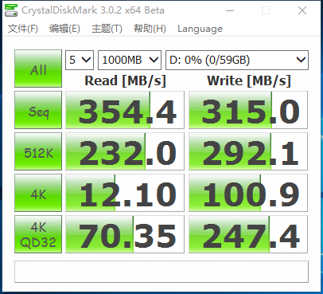Screen dimensions: 323x294
Task: Open the 主题(T) menu
Action: [107, 29]
